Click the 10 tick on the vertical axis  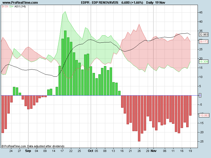tap(201, 77)
